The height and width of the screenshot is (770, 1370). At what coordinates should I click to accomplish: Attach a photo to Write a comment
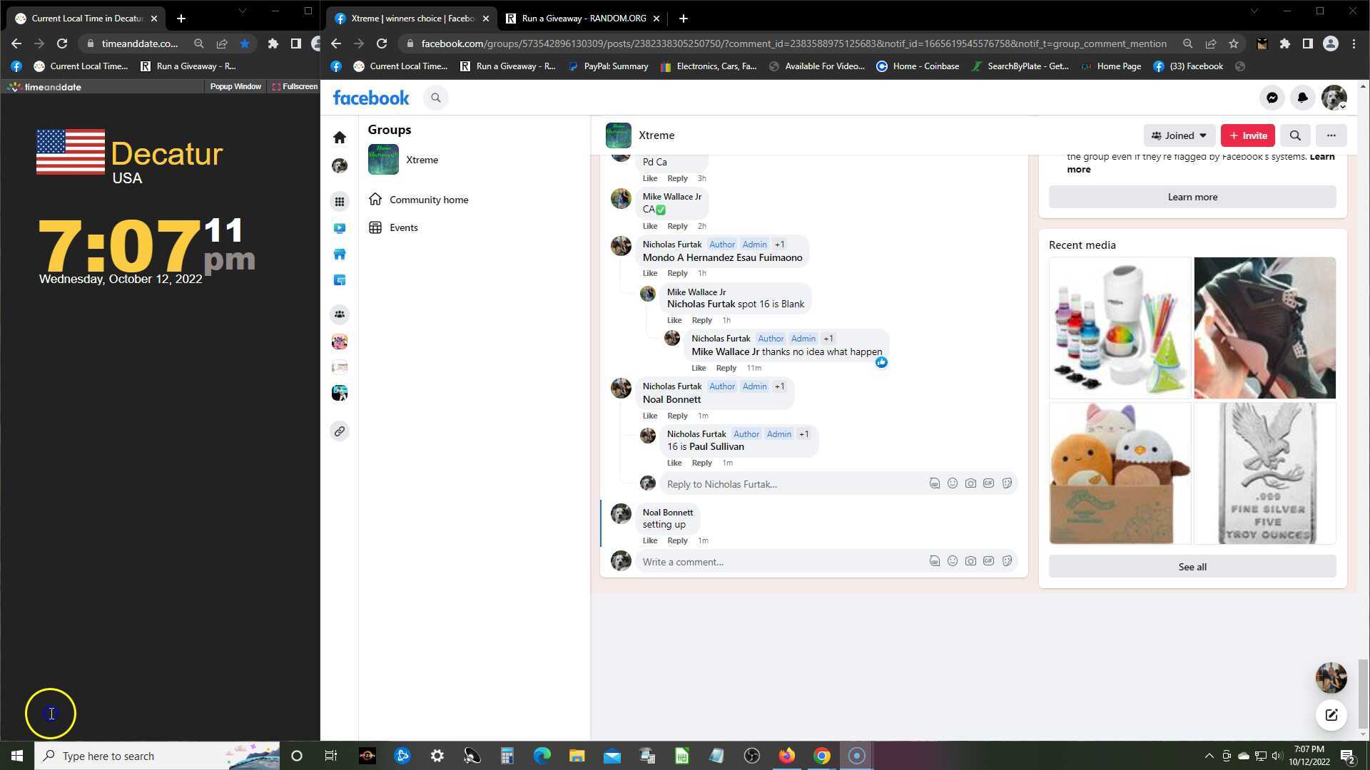970,561
